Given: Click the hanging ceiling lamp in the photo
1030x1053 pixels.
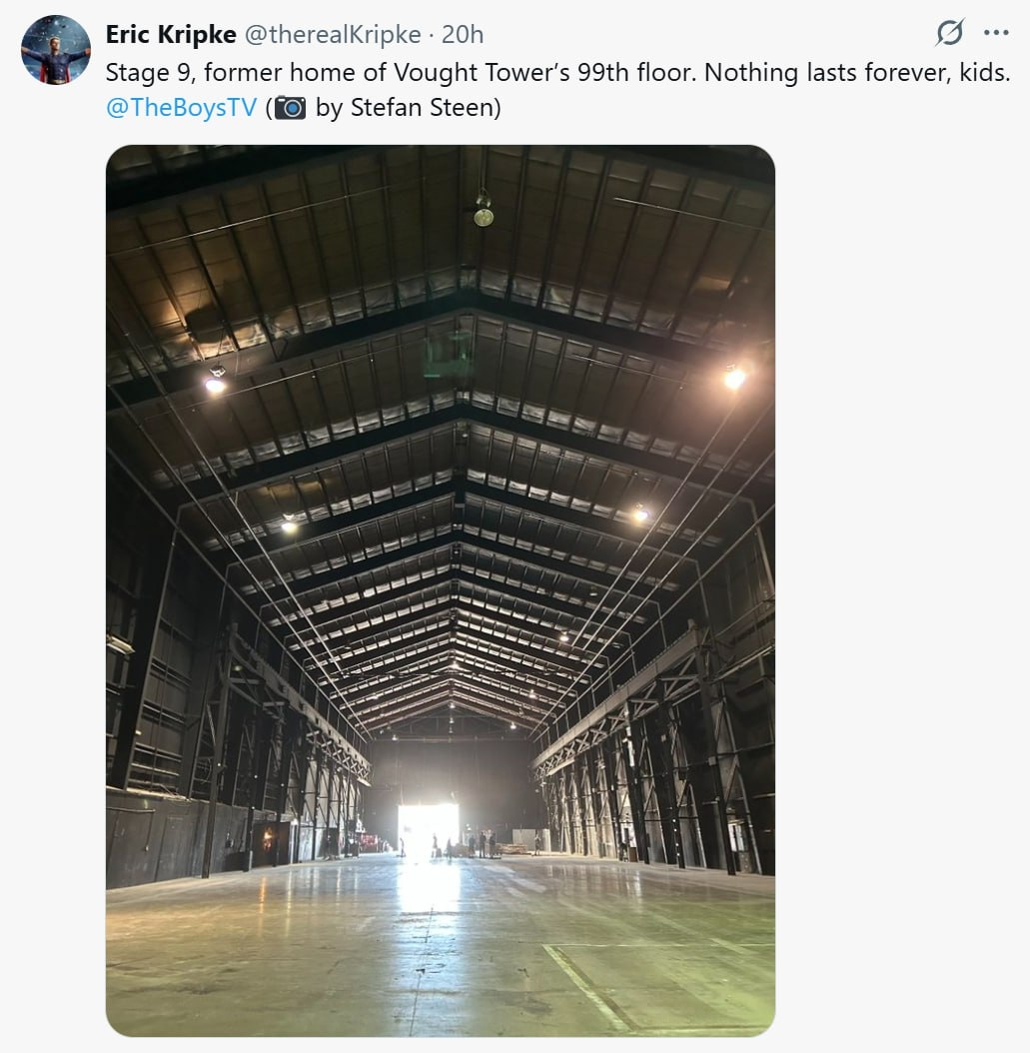Looking at the screenshot, I should (484, 209).
